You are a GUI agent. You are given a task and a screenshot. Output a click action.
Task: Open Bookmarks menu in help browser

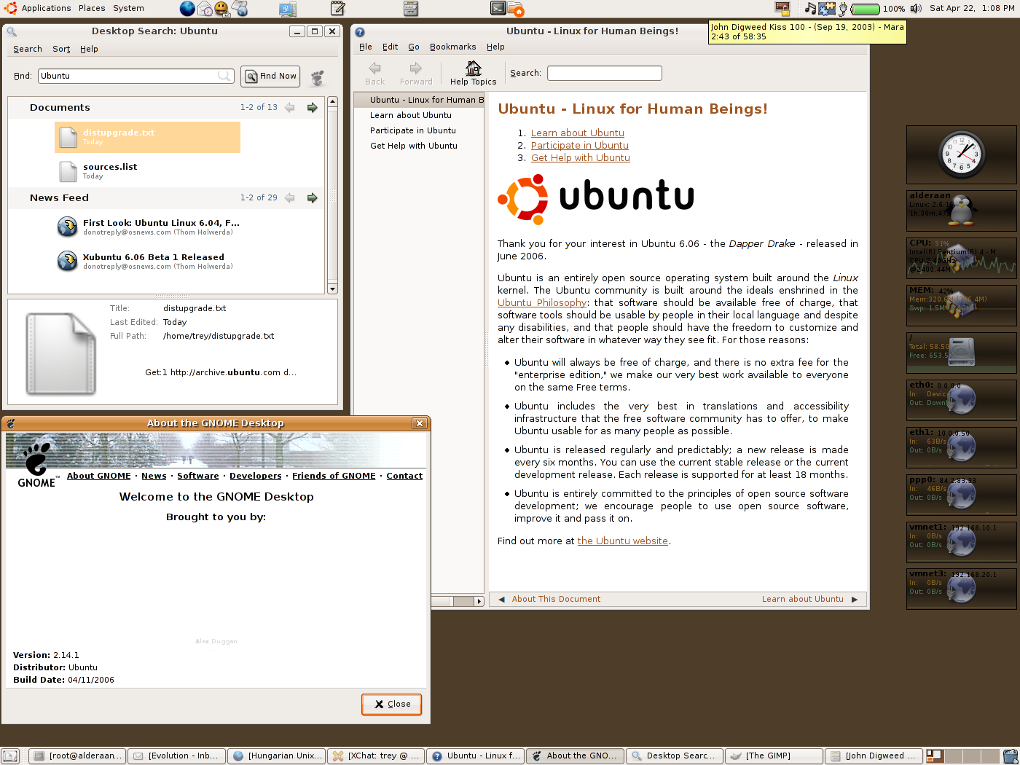click(x=452, y=47)
